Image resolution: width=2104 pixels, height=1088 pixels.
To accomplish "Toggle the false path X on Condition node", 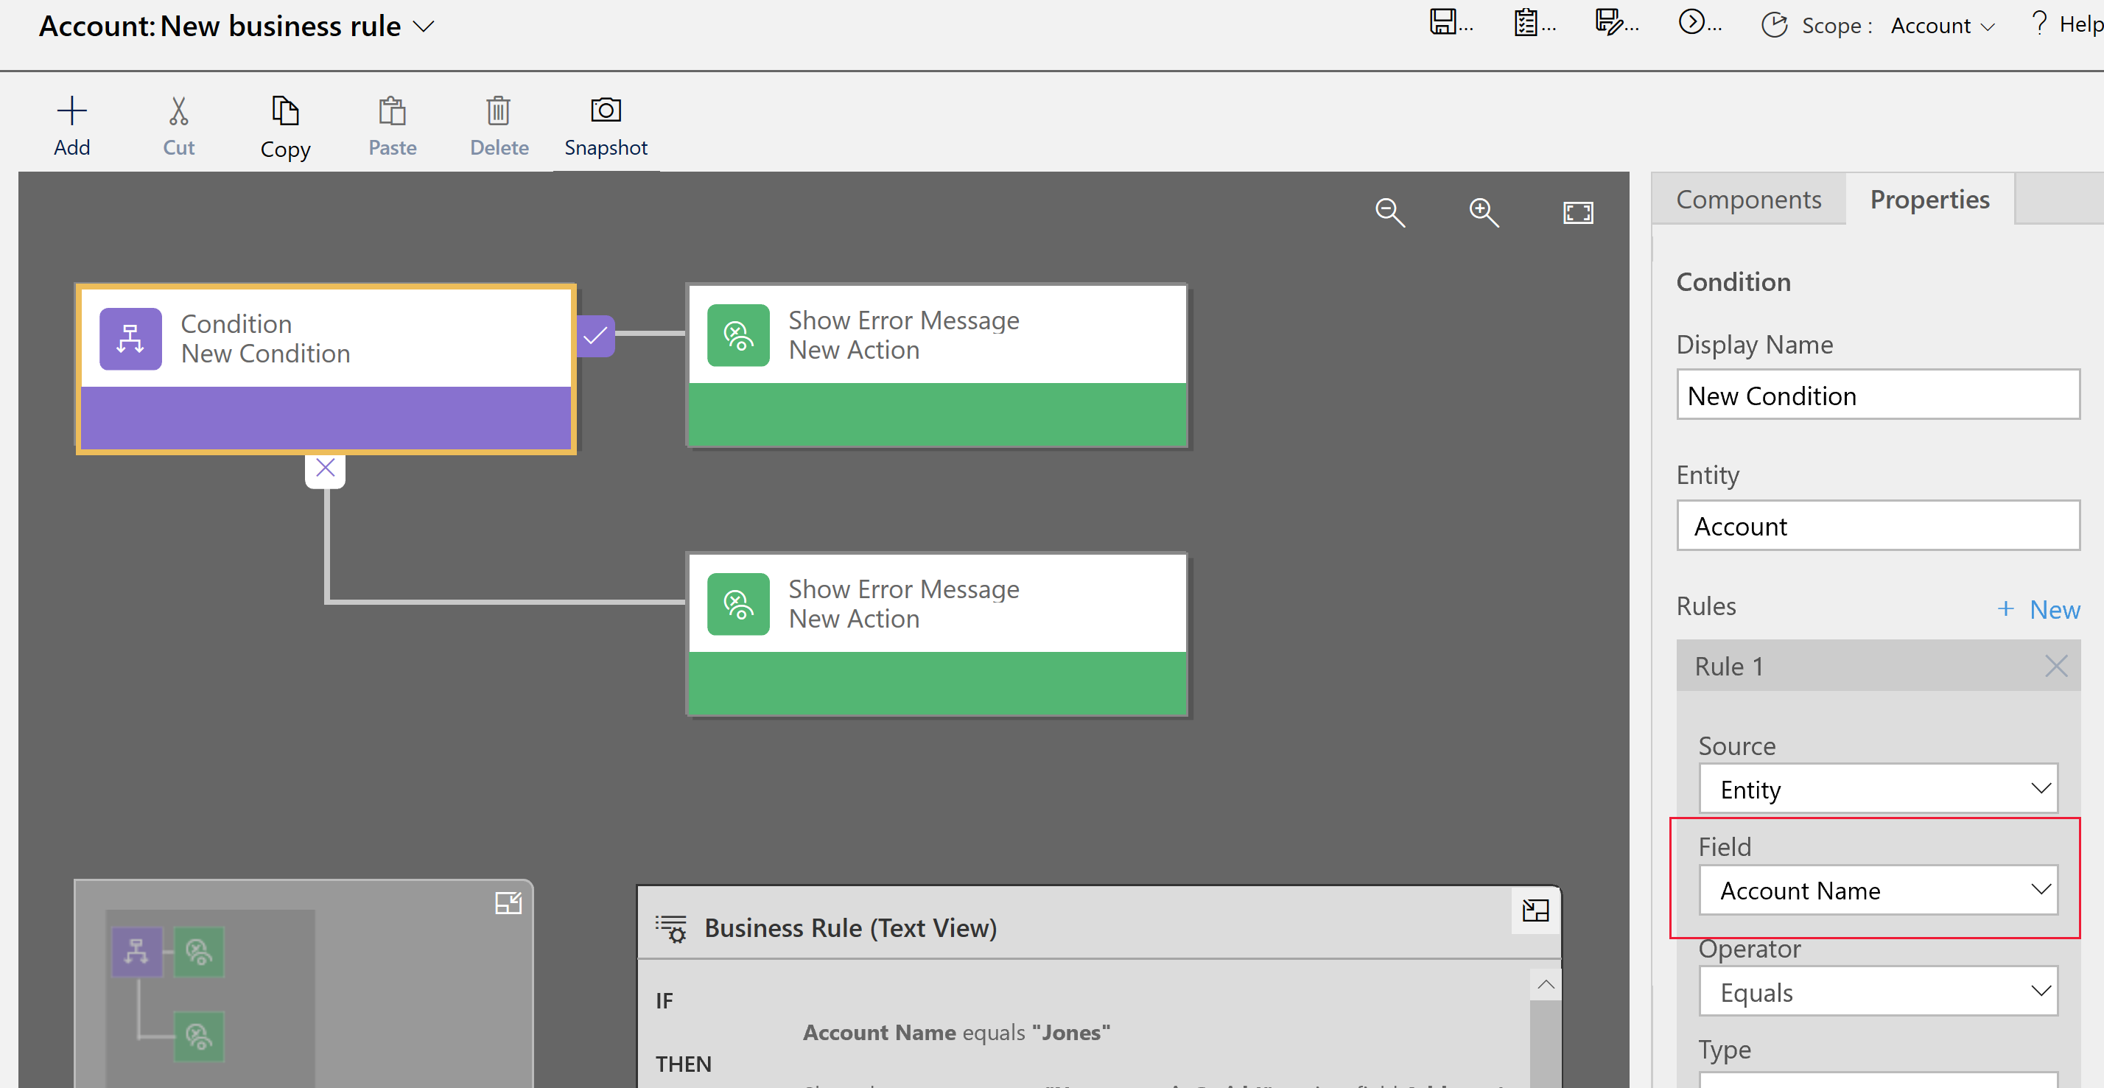I will pyautogui.click(x=325, y=469).
